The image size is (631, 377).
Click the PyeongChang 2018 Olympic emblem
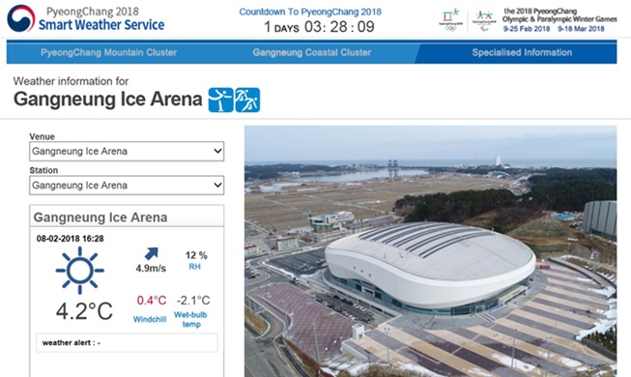click(x=450, y=19)
